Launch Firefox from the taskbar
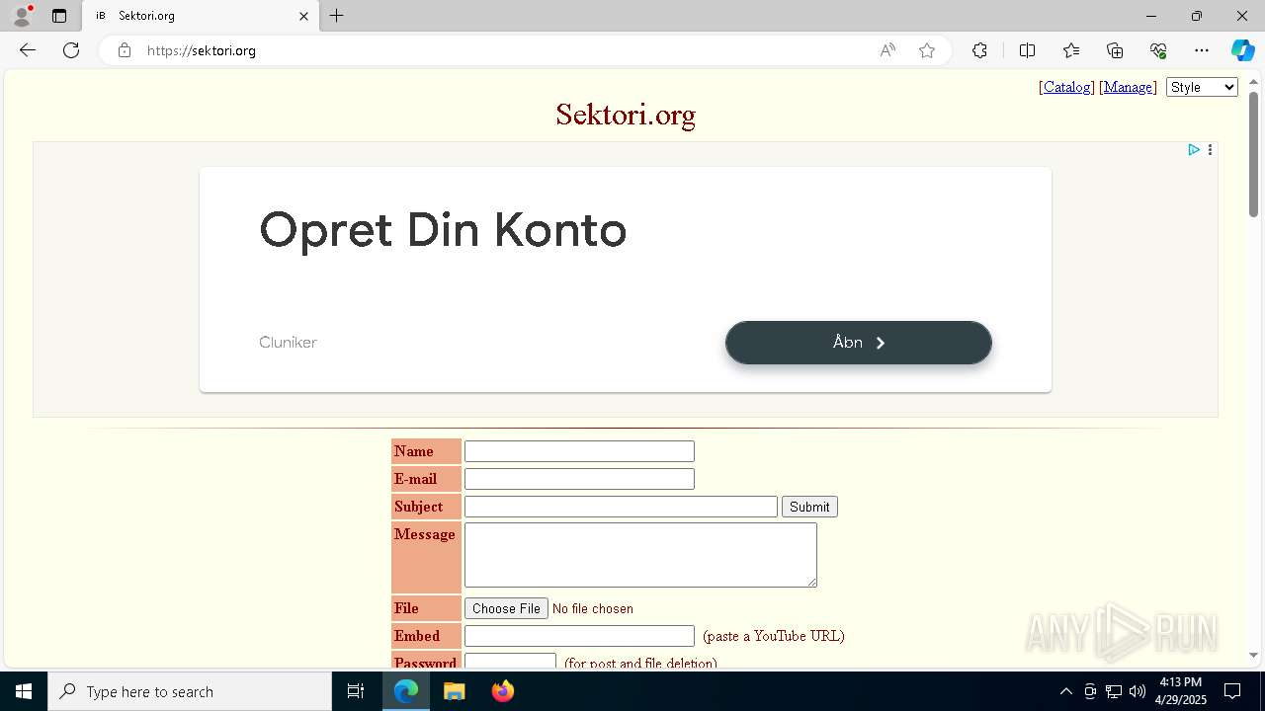The height and width of the screenshot is (711, 1265). tap(502, 691)
